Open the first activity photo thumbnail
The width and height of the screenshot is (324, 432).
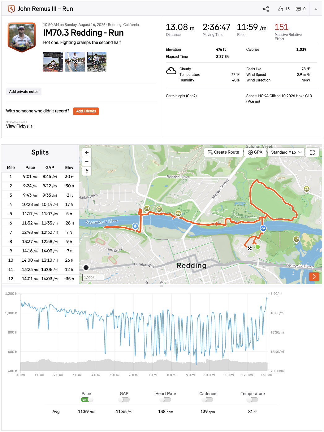click(53, 62)
